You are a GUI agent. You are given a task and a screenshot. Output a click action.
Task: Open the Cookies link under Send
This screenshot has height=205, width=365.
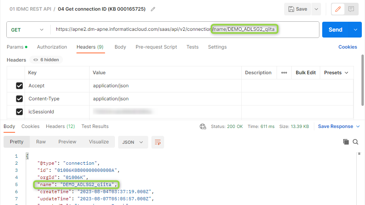coord(348,47)
